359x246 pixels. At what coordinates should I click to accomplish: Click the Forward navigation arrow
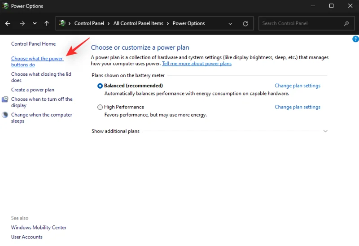click(x=22, y=23)
